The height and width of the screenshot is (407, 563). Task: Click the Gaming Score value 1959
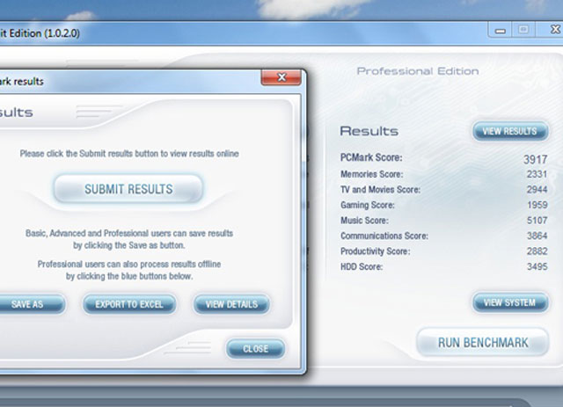(x=537, y=205)
